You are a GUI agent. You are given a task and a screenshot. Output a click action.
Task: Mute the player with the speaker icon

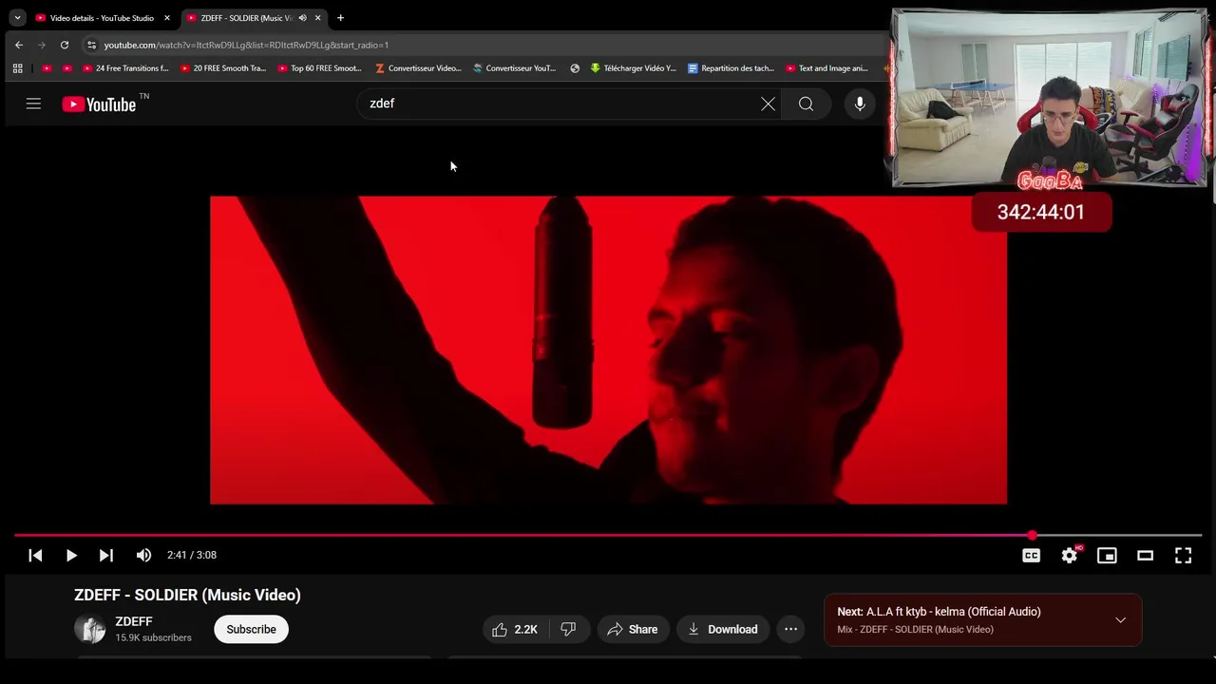pos(143,555)
